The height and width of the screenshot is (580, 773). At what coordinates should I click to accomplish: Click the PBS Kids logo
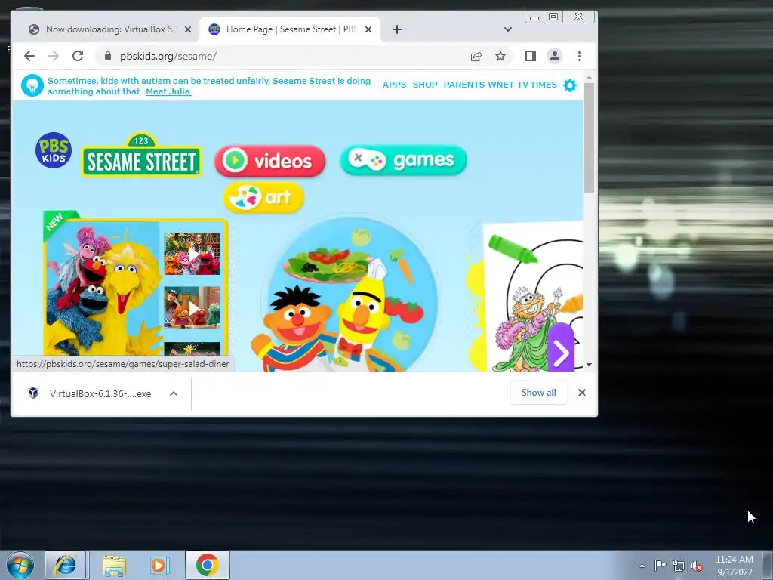click(54, 150)
